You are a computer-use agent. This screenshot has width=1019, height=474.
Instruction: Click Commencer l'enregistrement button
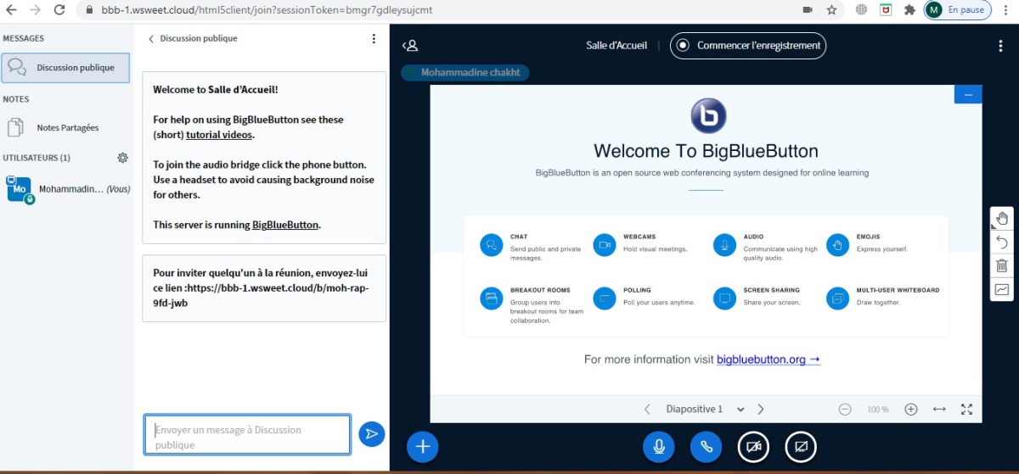748,46
